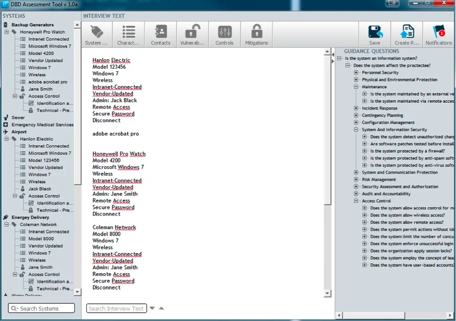Screen dimensions: 456x321
Task: Open the Search Interview Text dropdown arrow
Action: [151, 308]
